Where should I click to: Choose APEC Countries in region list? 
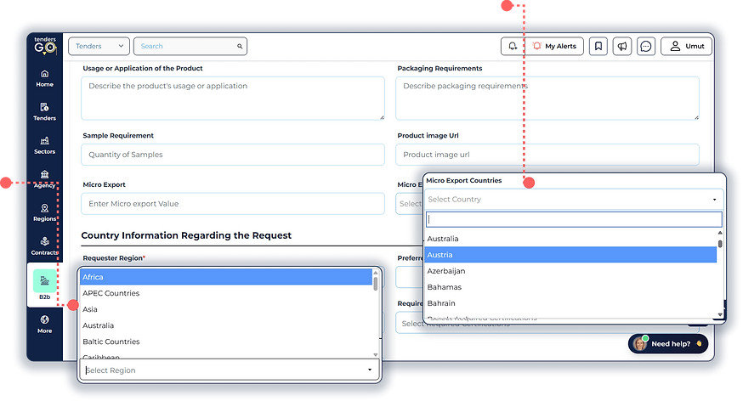(226, 293)
